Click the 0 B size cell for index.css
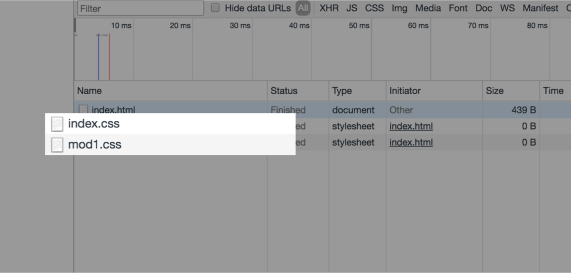This screenshot has width=571, height=273. point(529,126)
